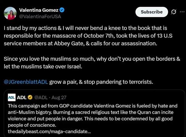Select the "Since you love the muslims" paragraph
Viewport: 186px width, 137px height.
(x=92, y=63)
